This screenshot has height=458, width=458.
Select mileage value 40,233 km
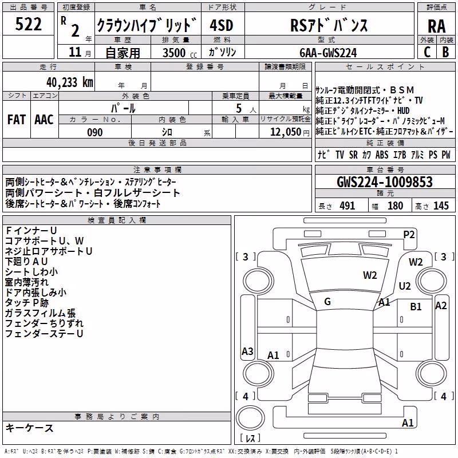pyautogui.click(x=70, y=82)
